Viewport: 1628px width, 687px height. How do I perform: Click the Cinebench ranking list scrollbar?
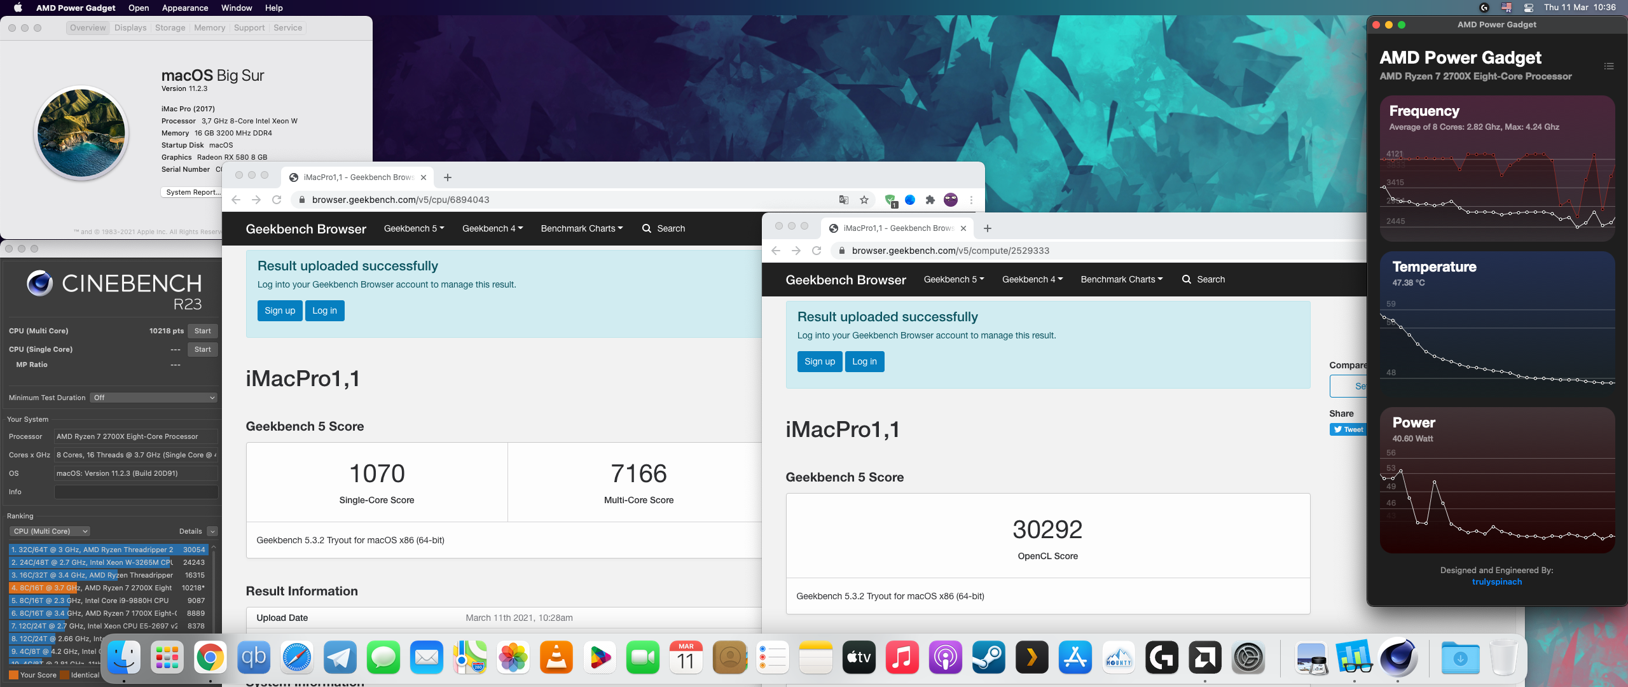coord(214,585)
